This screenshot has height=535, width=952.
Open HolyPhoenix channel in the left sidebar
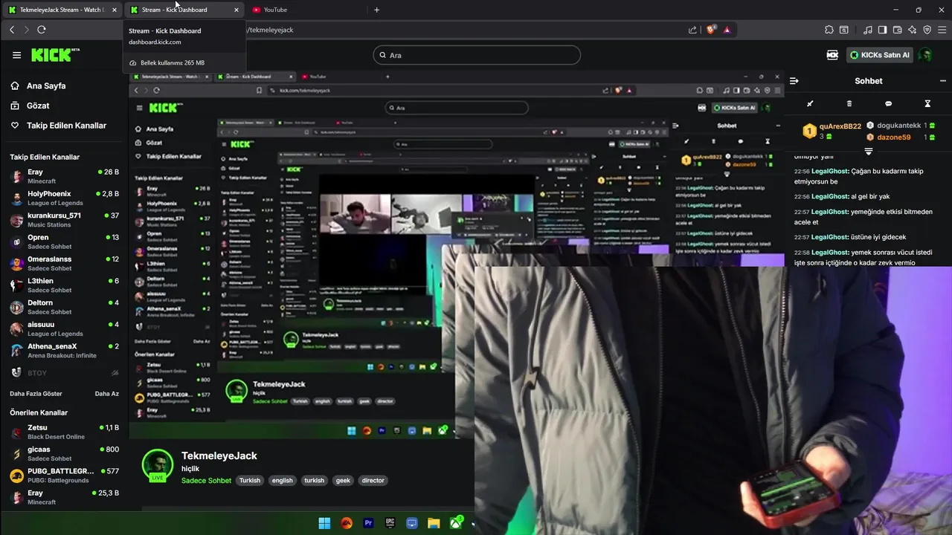[64, 198]
